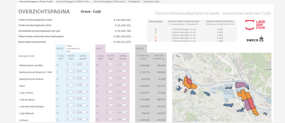This screenshot has width=285, height=123.
Task: Open water Ambitie label dropdown for Beers
Action: coord(71,85)
